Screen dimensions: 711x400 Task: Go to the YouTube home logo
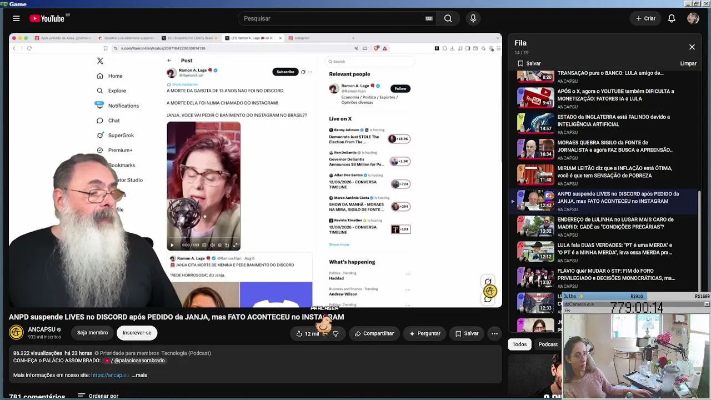pyautogui.click(x=47, y=18)
